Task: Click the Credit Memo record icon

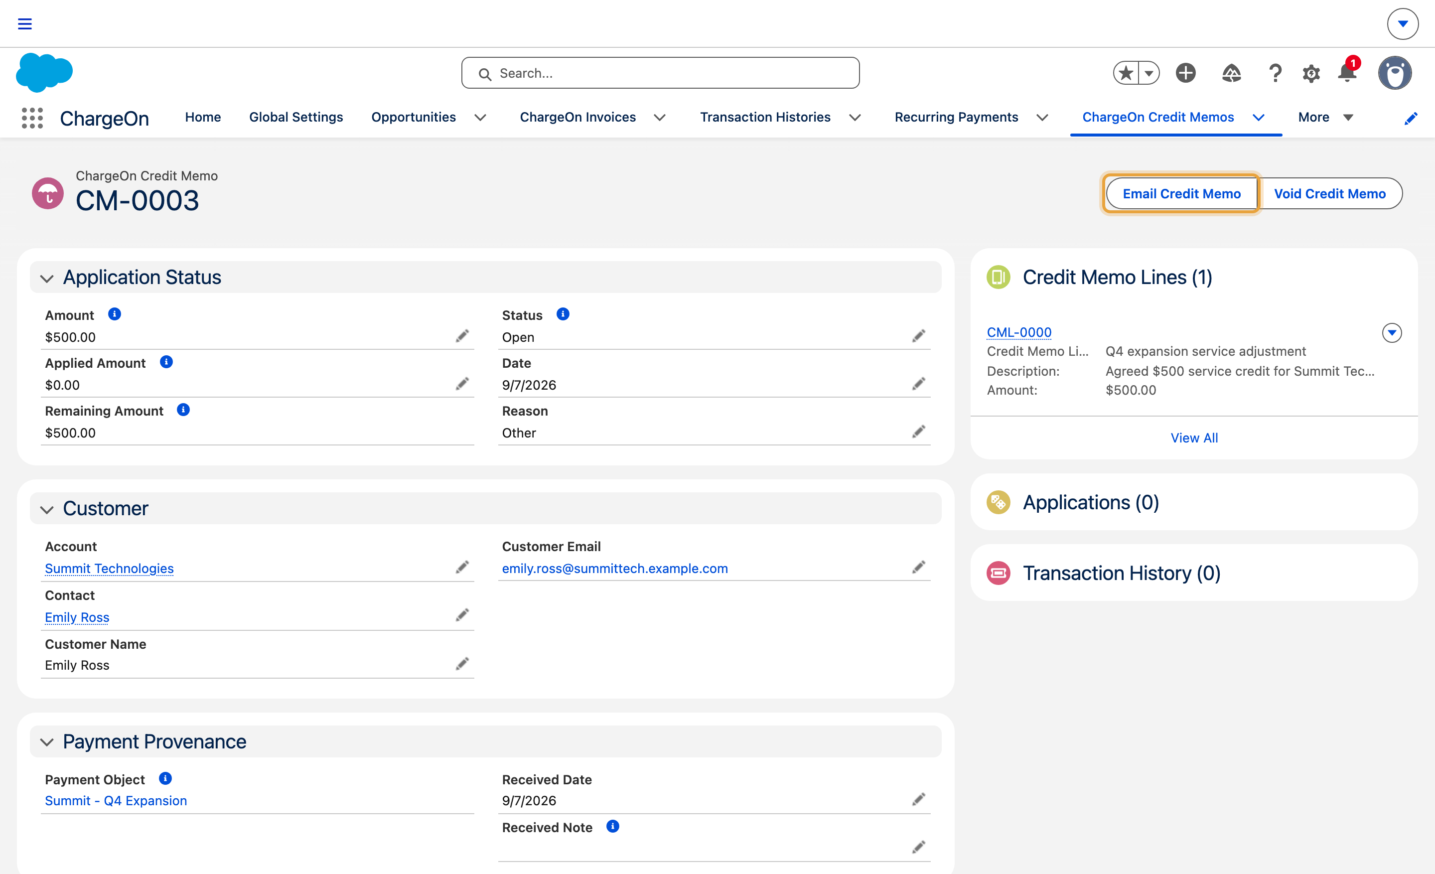Action: [x=48, y=193]
